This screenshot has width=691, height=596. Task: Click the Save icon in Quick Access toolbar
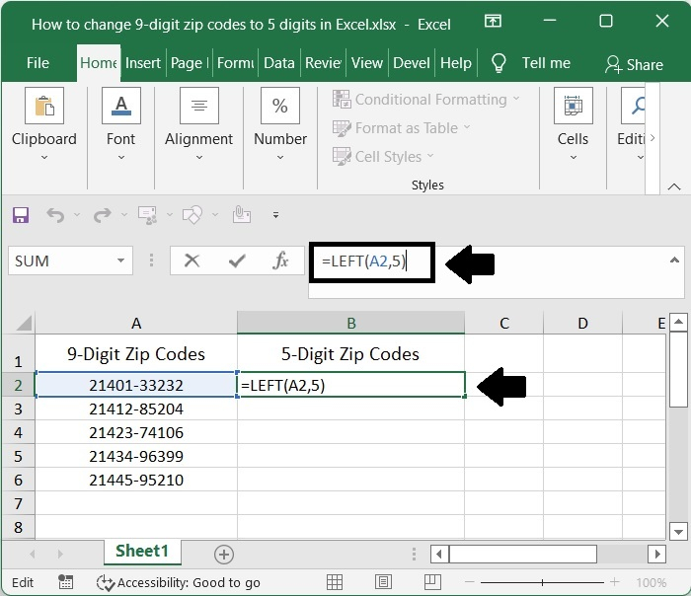pos(21,214)
